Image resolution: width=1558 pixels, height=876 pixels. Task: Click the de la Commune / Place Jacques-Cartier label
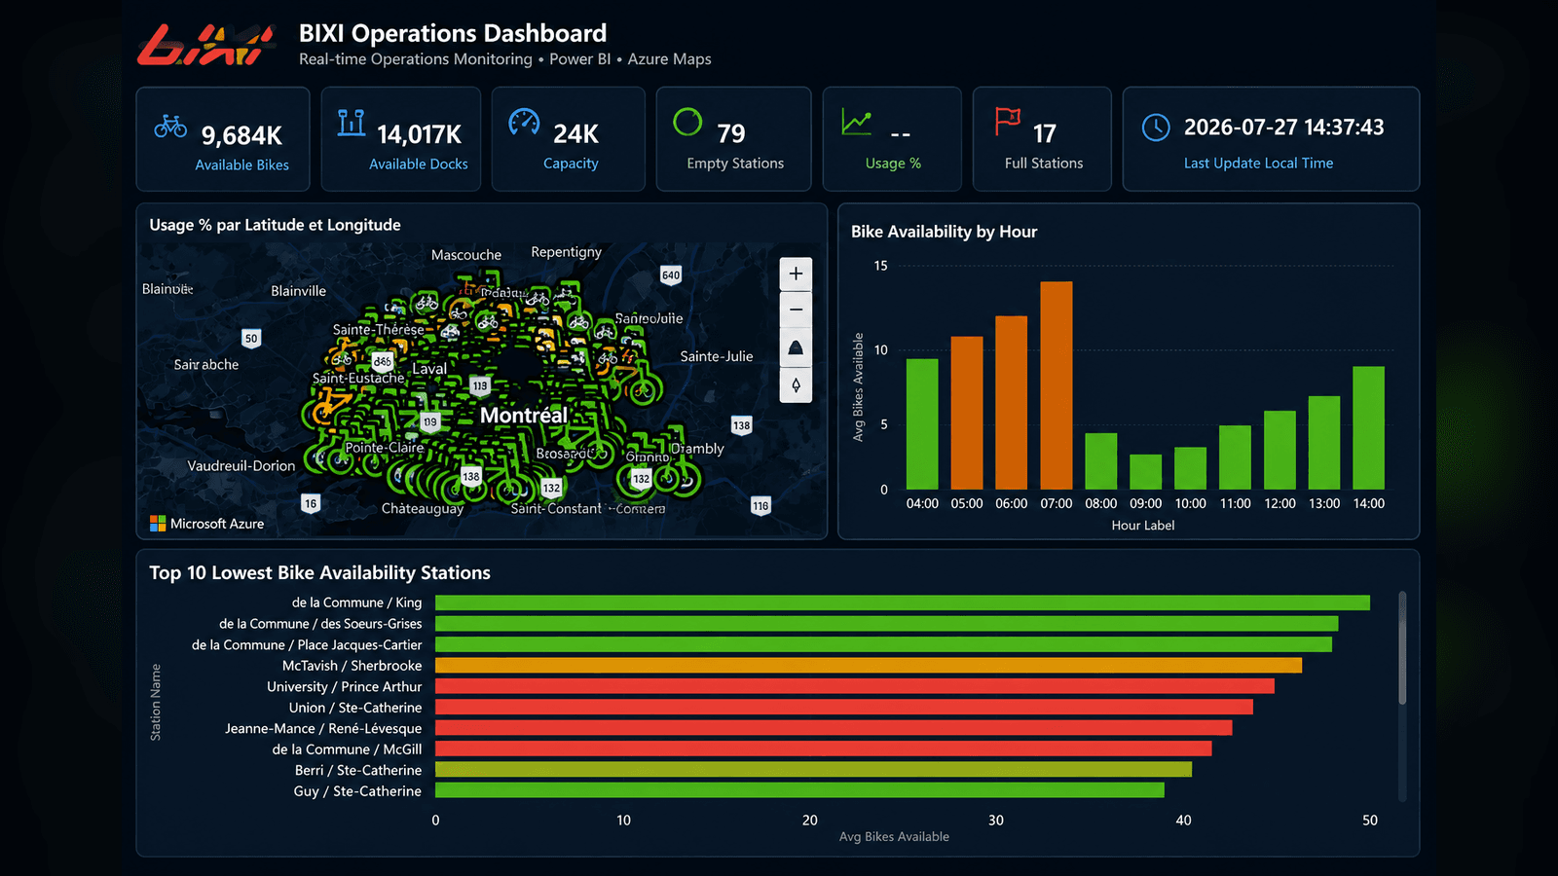tap(307, 644)
